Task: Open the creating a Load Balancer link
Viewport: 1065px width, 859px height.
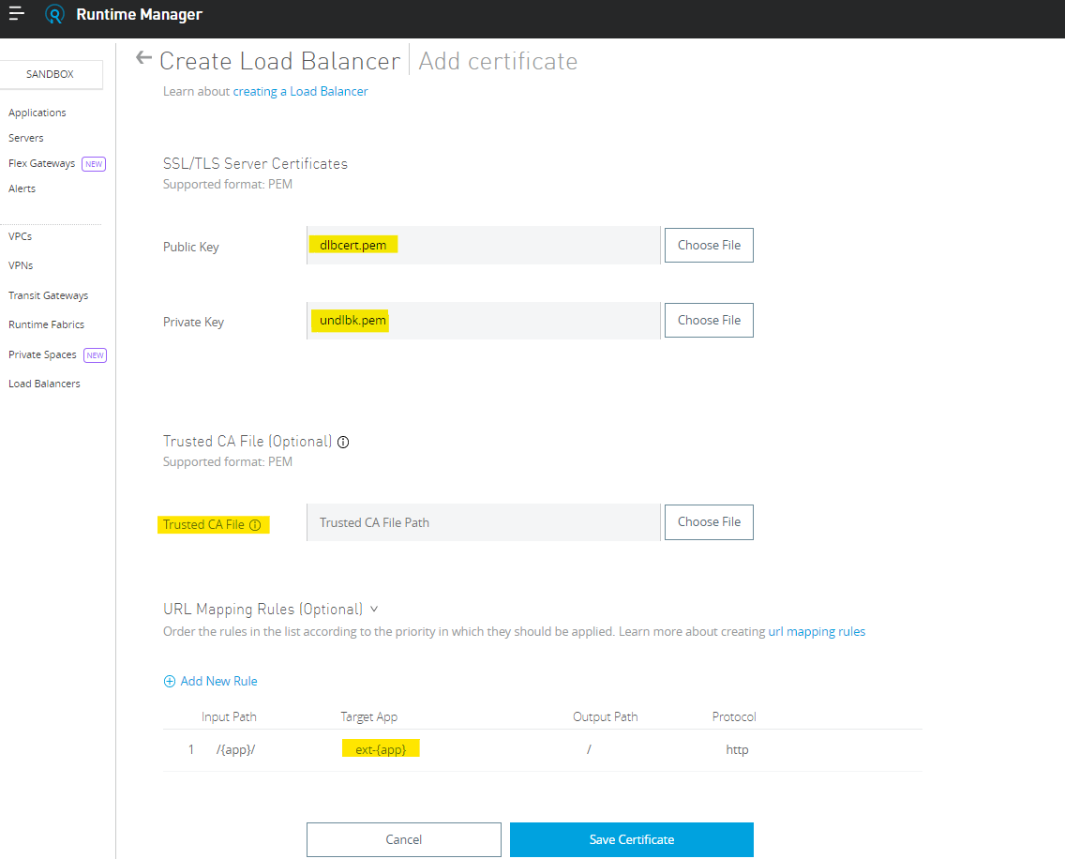Action: pyautogui.click(x=300, y=91)
